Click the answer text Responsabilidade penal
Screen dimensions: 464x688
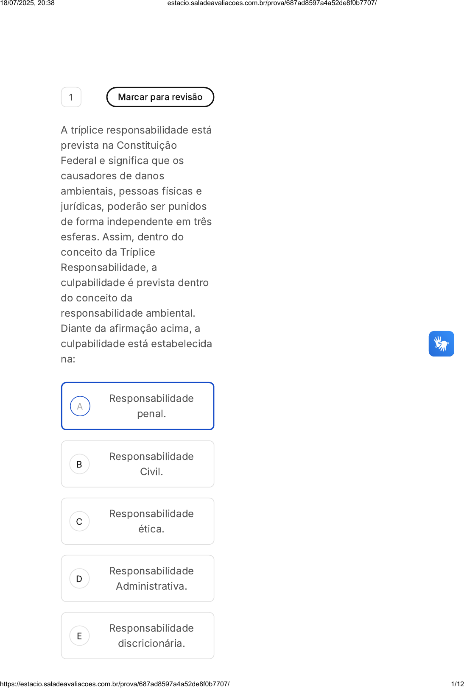point(151,406)
